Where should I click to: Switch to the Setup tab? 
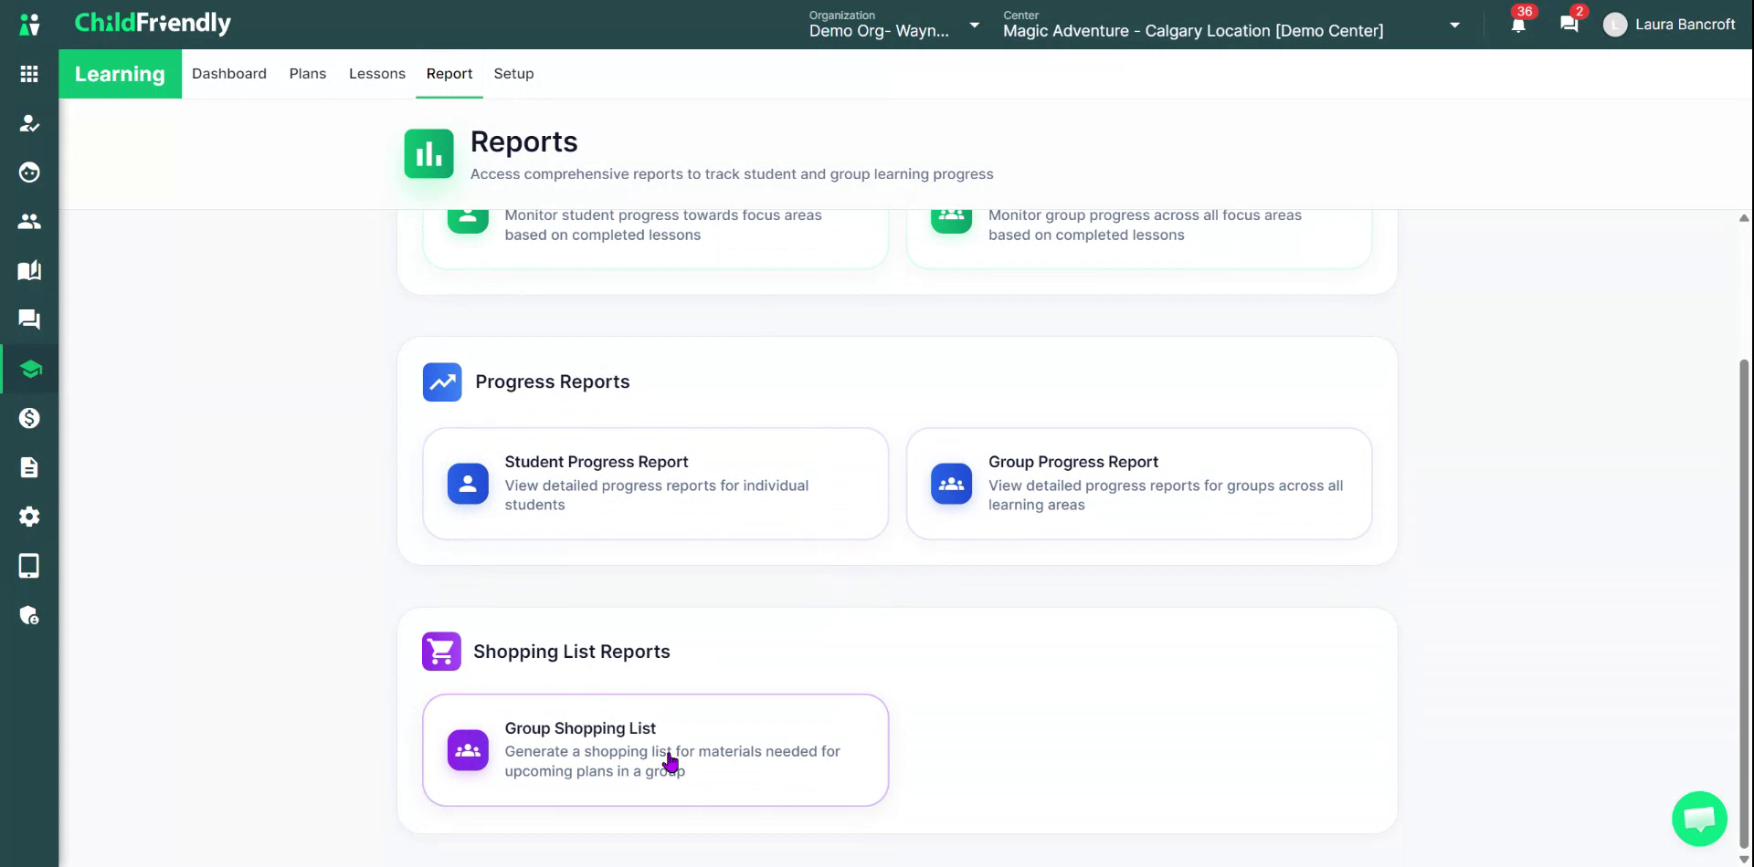coord(513,74)
